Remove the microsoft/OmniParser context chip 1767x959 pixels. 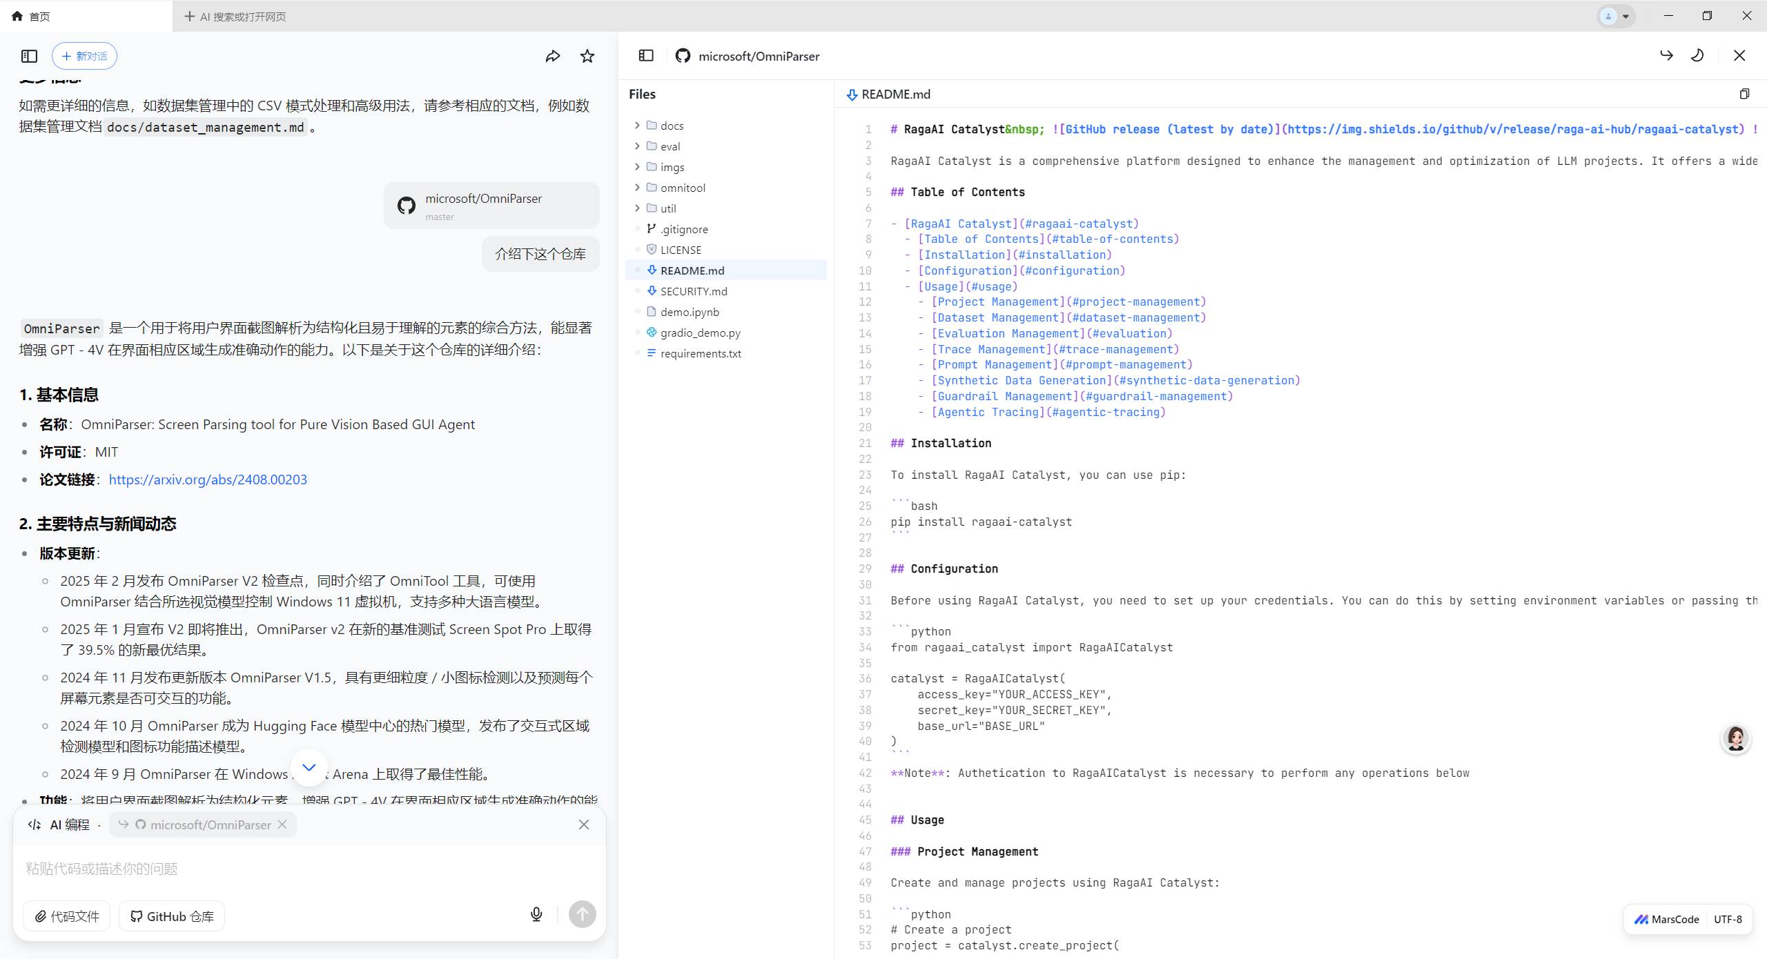pos(282,824)
